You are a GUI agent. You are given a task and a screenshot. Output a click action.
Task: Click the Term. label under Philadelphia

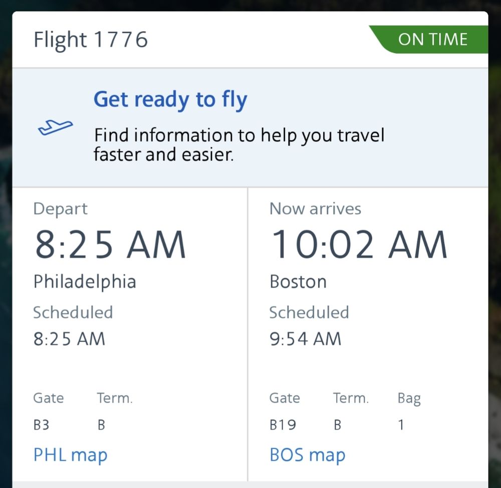tap(115, 398)
